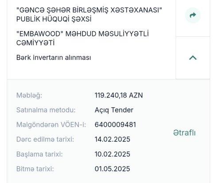Click the Malgöndərən VÖEN-i label
Viewport: 217px width, 183px height.
51,125
